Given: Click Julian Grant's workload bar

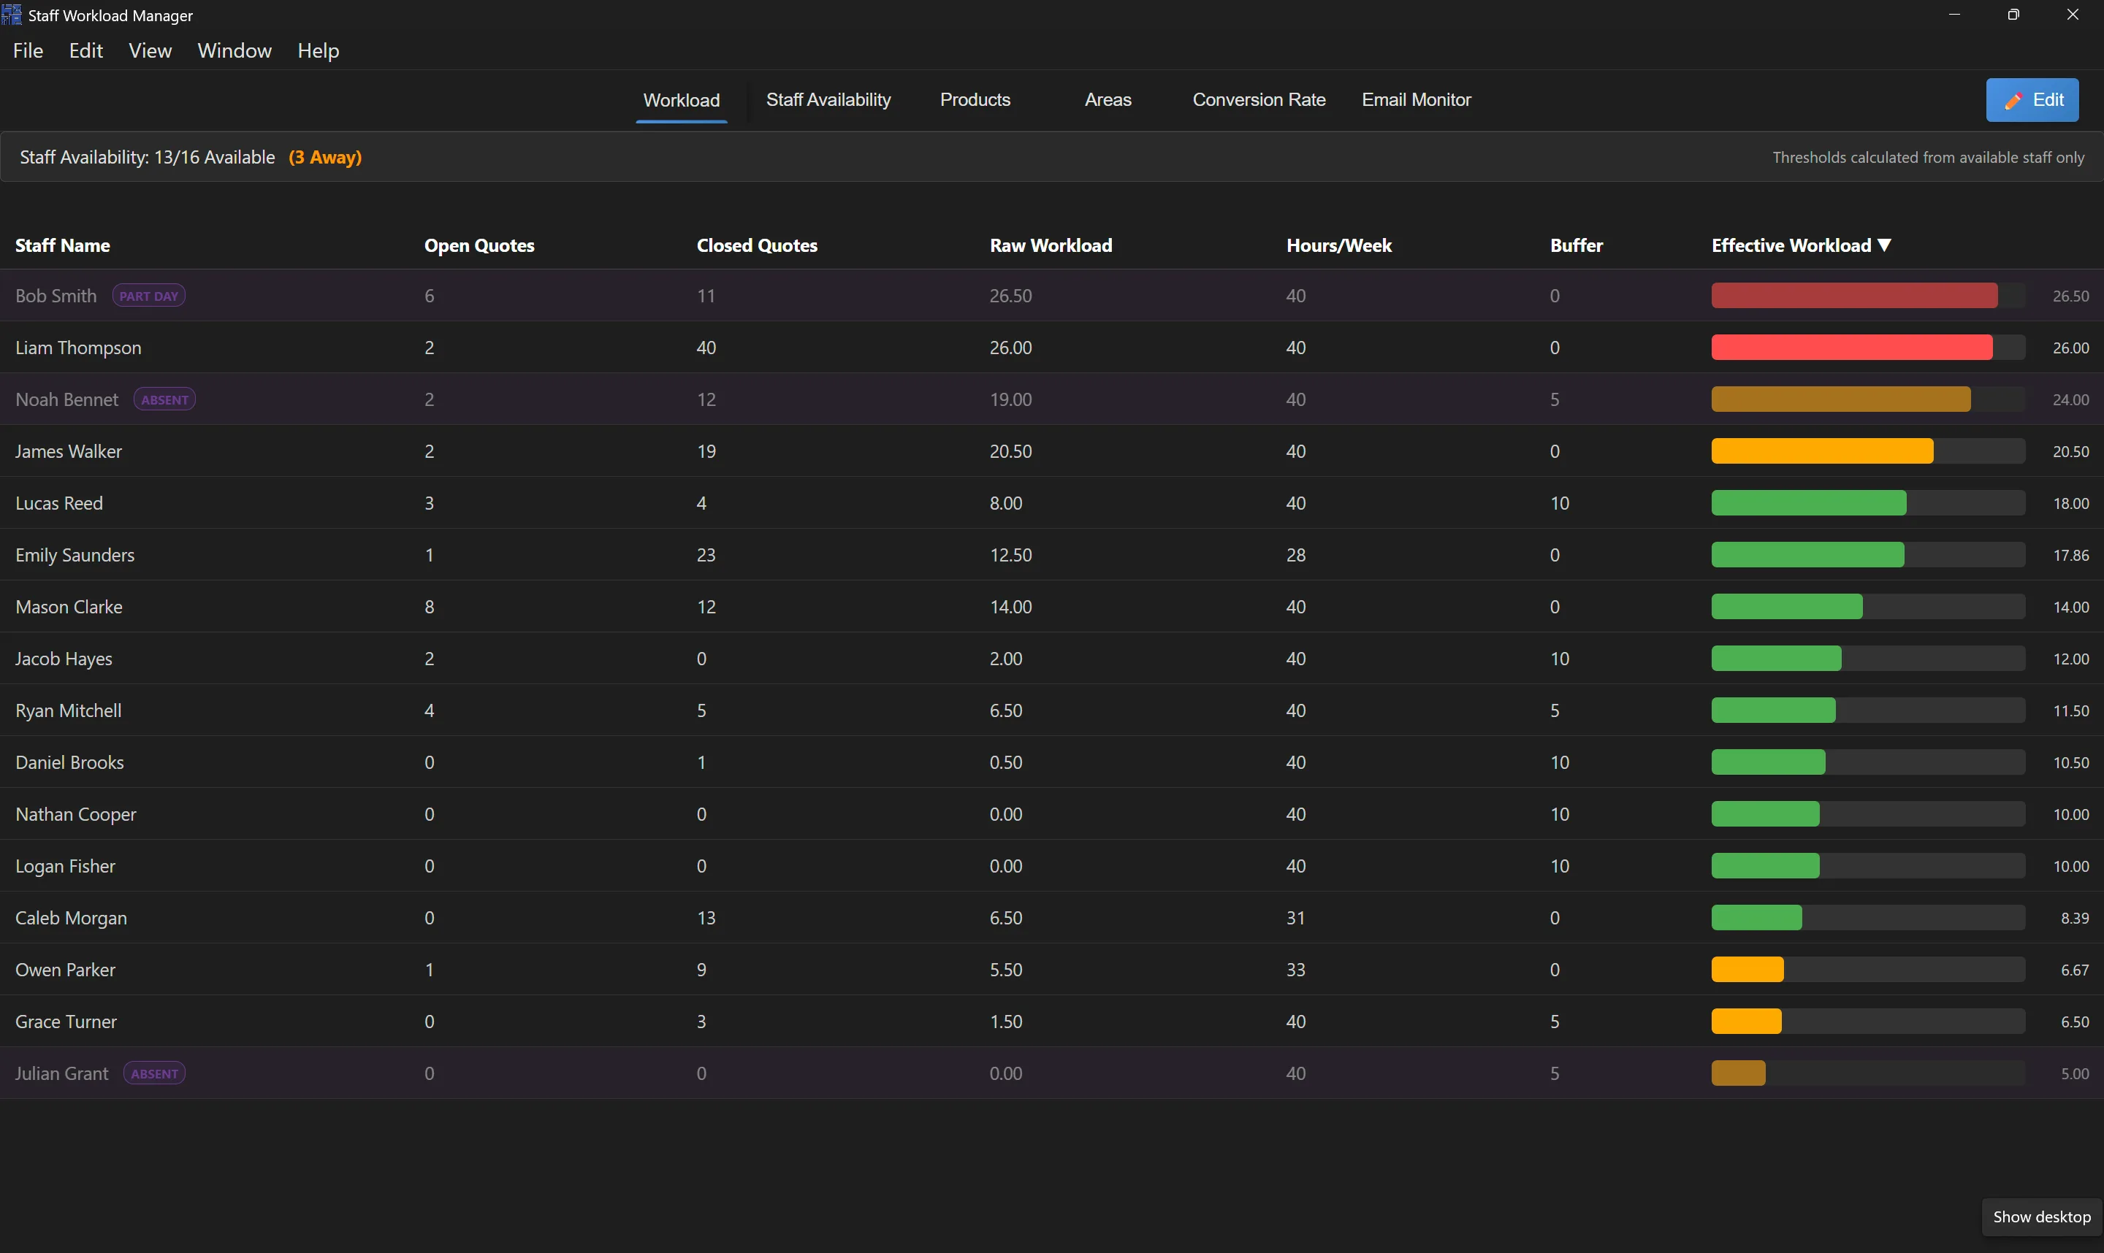Looking at the screenshot, I should [1738, 1073].
